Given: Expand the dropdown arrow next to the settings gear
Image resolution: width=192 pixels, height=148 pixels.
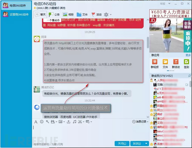Looking at the screenshot, I should 111,15.
